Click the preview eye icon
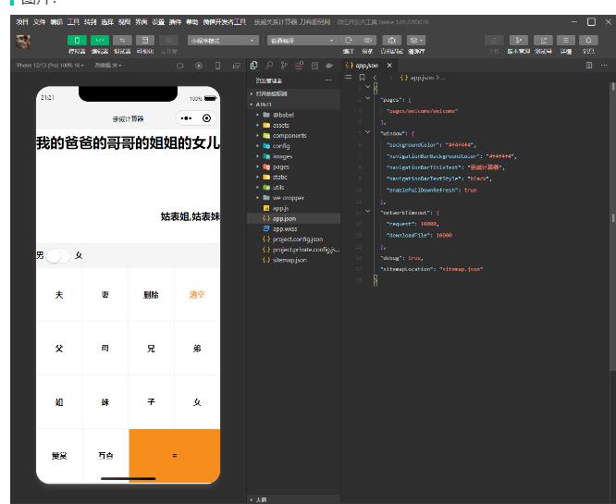 coord(368,41)
